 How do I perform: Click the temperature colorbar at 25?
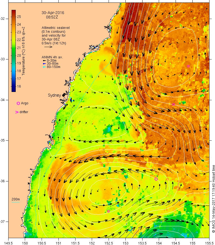pyautogui.click(x=14, y=17)
